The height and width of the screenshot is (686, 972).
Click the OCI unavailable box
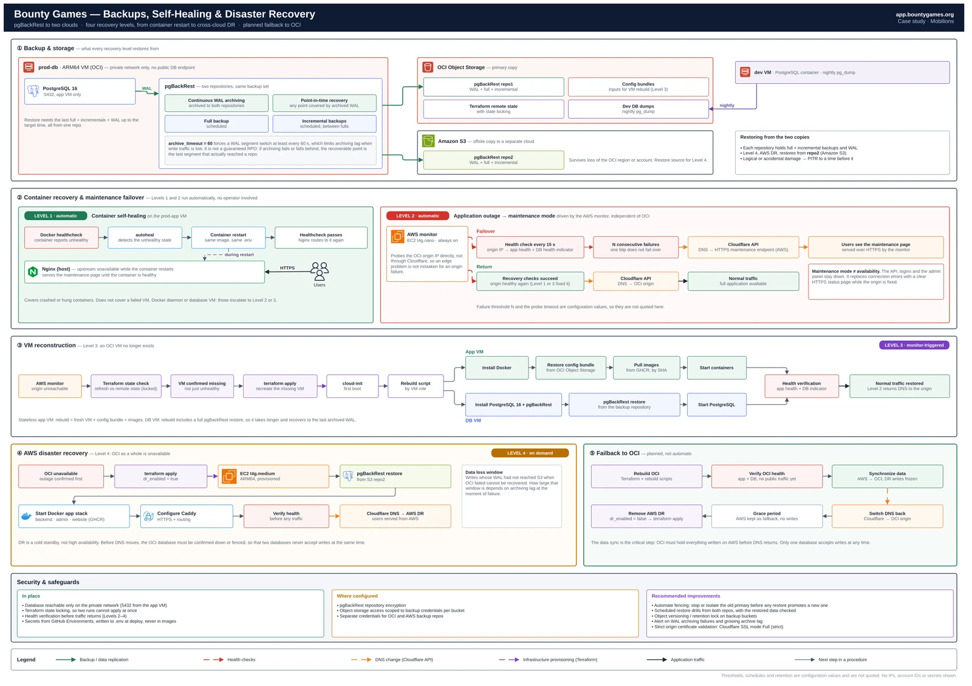61,476
